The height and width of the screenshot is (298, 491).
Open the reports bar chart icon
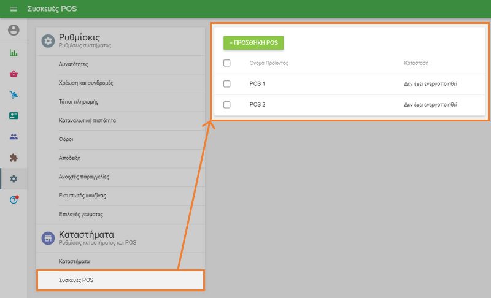point(14,53)
